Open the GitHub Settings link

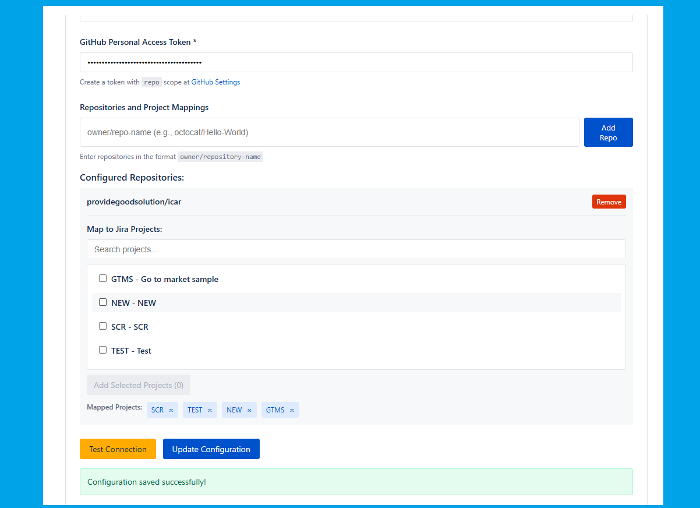click(x=215, y=82)
